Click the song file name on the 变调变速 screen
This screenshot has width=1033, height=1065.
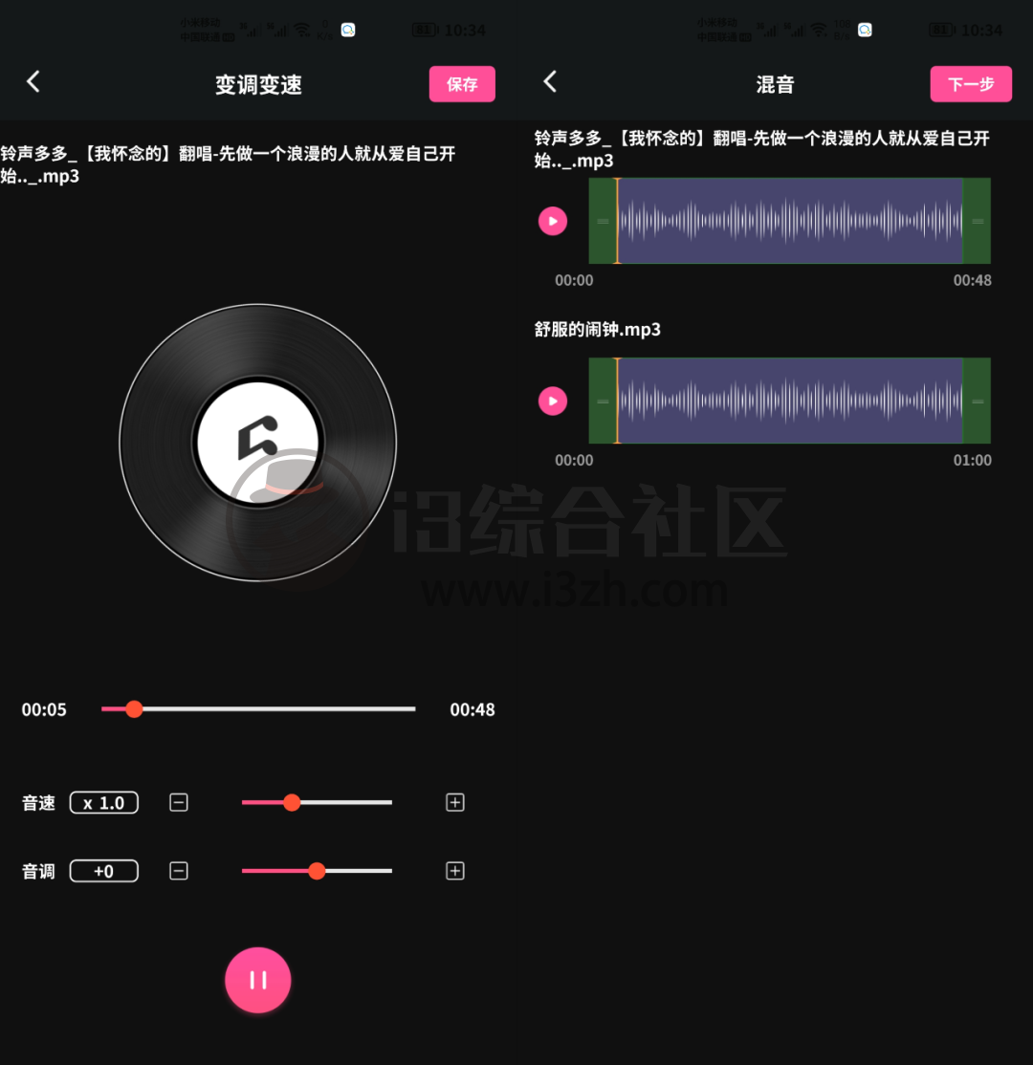[229, 165]
